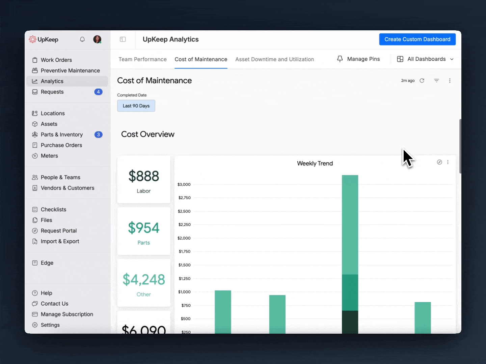The image size is (486, 364).
Task: Open the dashboard filter icon
Action: coord(436,81)
